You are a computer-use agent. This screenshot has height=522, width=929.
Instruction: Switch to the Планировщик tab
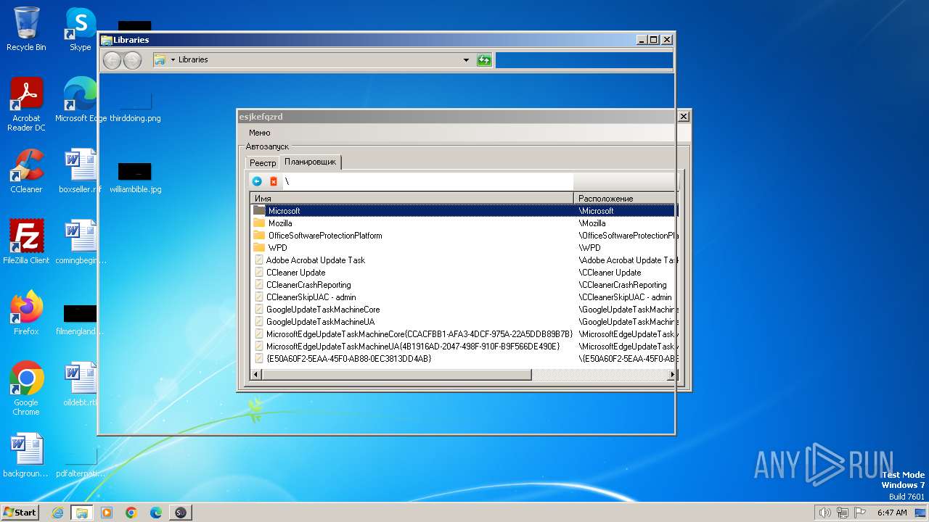coord(310,162)
